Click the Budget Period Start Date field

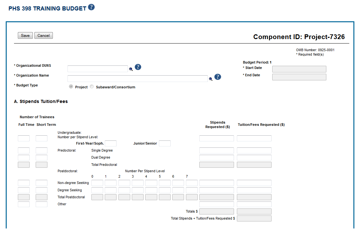tap(299, 69)
